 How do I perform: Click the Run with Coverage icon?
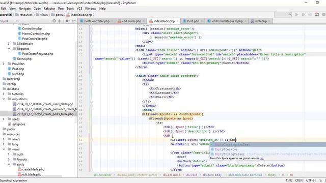(x=310, y=15)
